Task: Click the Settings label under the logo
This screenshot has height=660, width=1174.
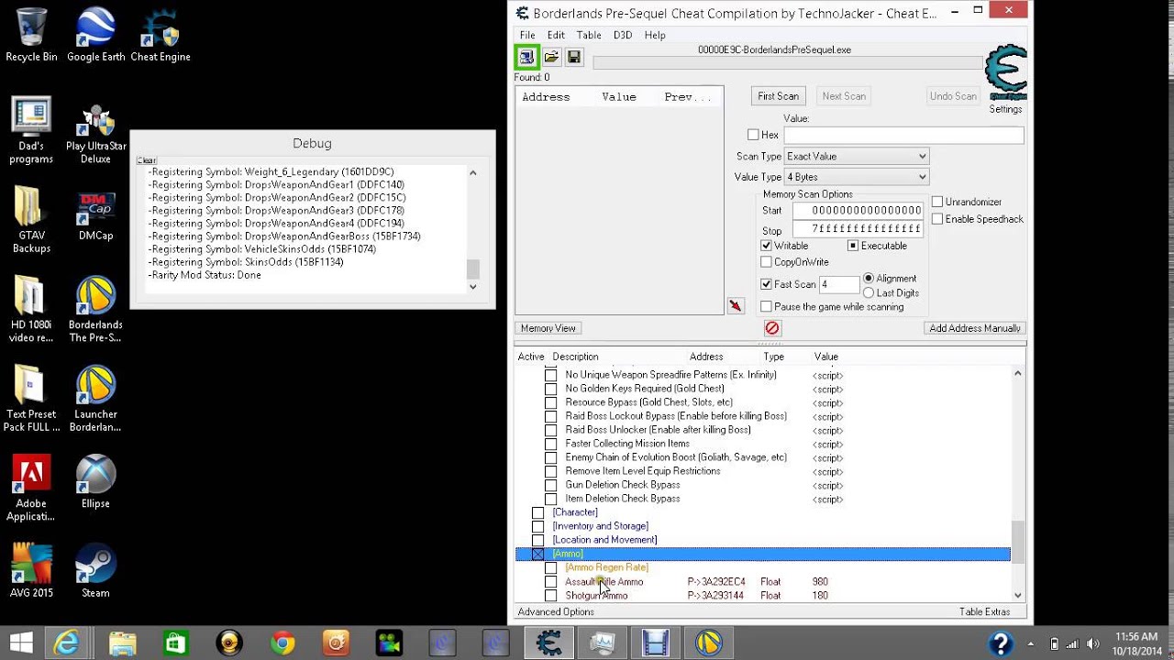Action: (1005, 109)
